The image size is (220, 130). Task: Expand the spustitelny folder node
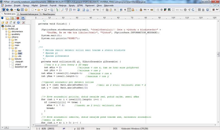(x=6, y=34)
